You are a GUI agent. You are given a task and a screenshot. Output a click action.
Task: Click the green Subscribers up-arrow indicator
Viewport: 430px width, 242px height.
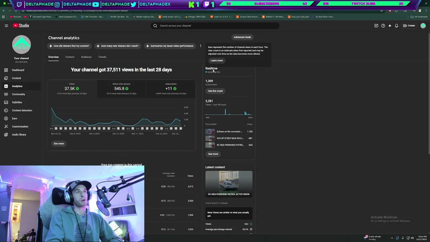pos(175,89)
